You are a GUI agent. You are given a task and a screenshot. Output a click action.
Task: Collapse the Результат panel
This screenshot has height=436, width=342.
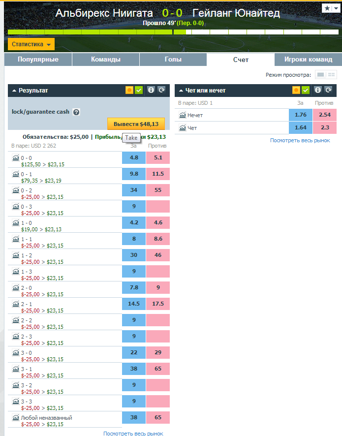pos(14,91)
